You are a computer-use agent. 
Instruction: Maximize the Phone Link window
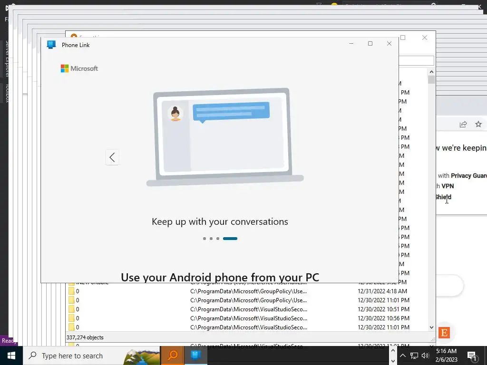coord(370,43)
